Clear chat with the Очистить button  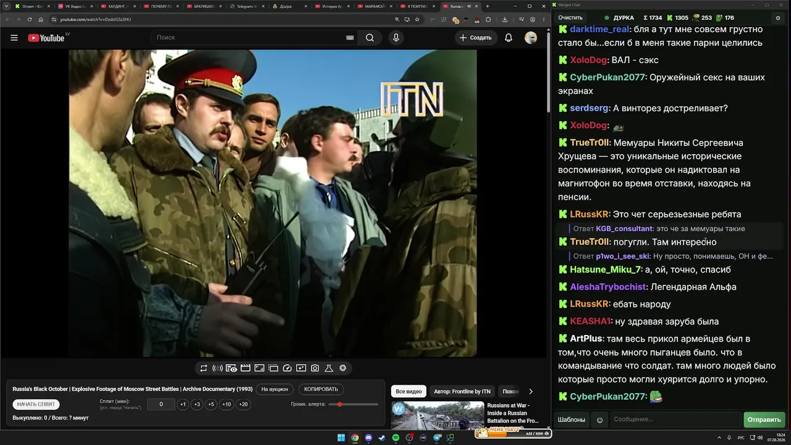click(570, 18)
